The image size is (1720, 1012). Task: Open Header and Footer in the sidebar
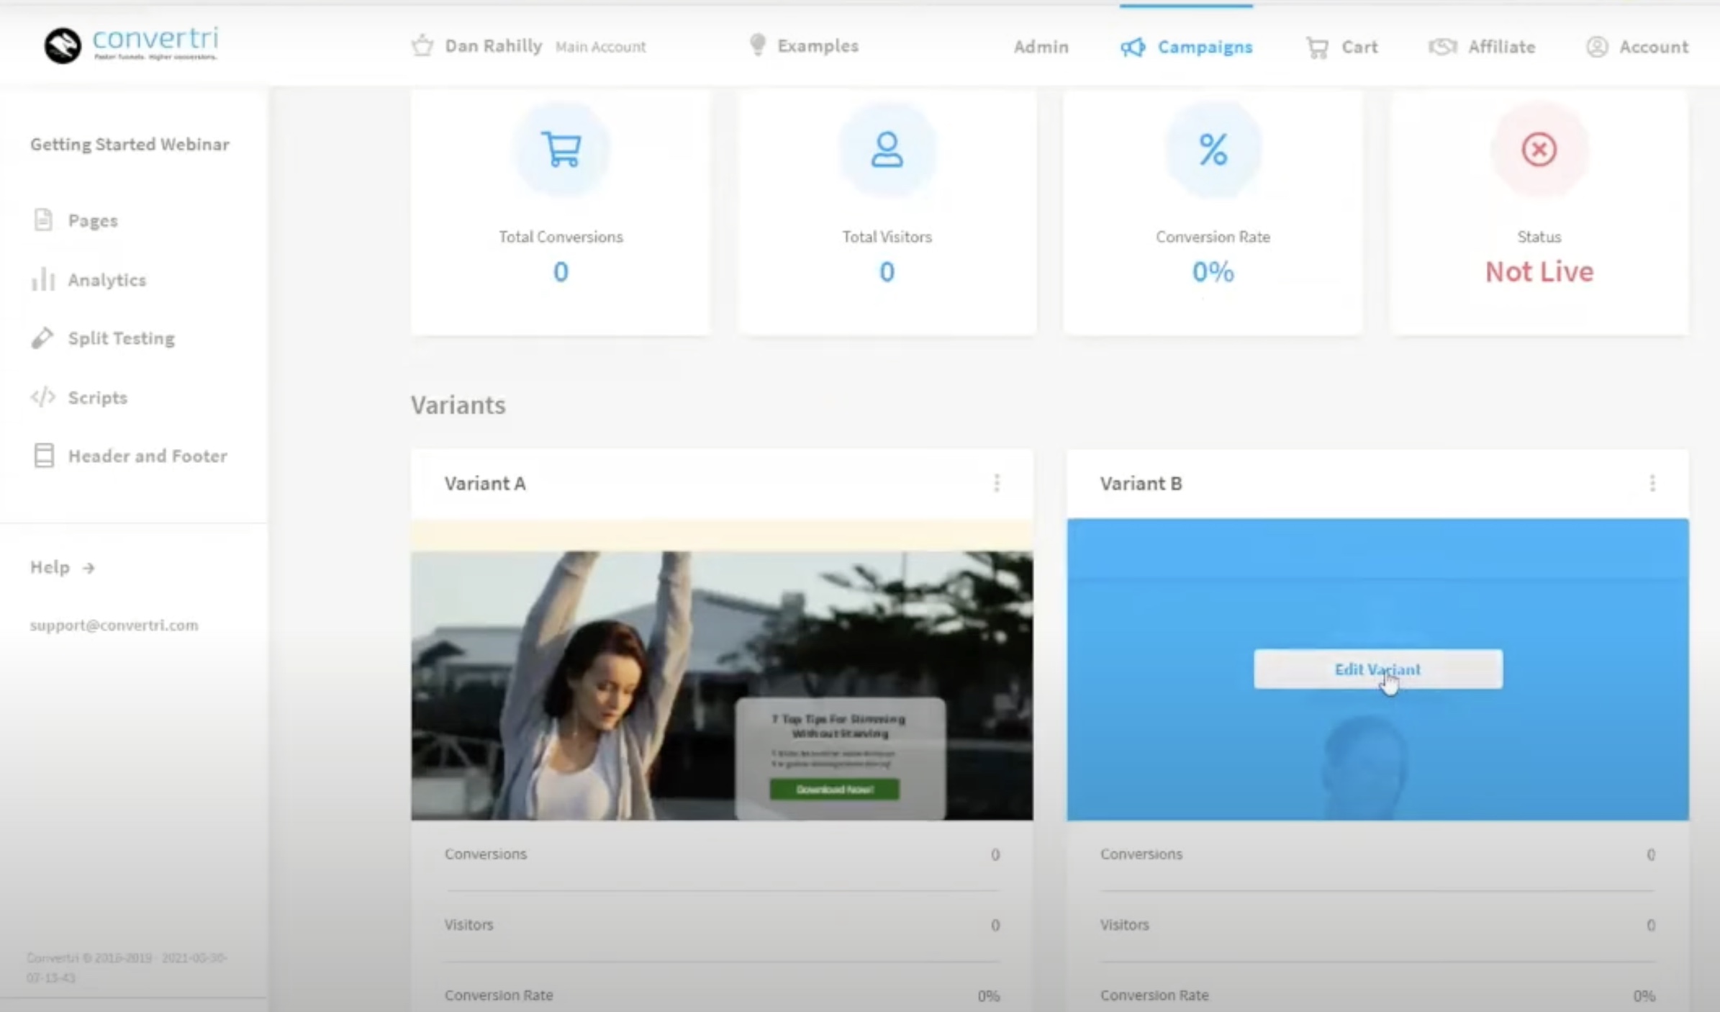pyautogui.click(x=147, y=456)
